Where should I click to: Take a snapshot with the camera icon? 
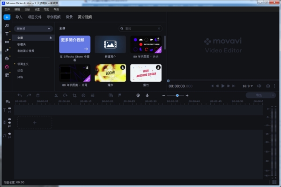click(268, 86)
